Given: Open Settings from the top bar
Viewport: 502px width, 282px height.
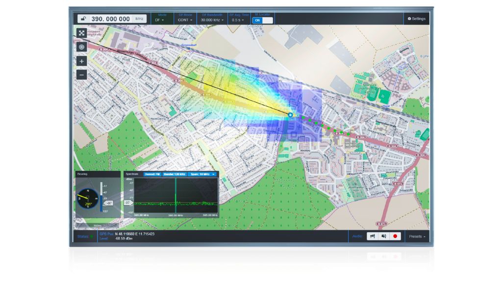Looking at the screenshot, I should (416, 19).
